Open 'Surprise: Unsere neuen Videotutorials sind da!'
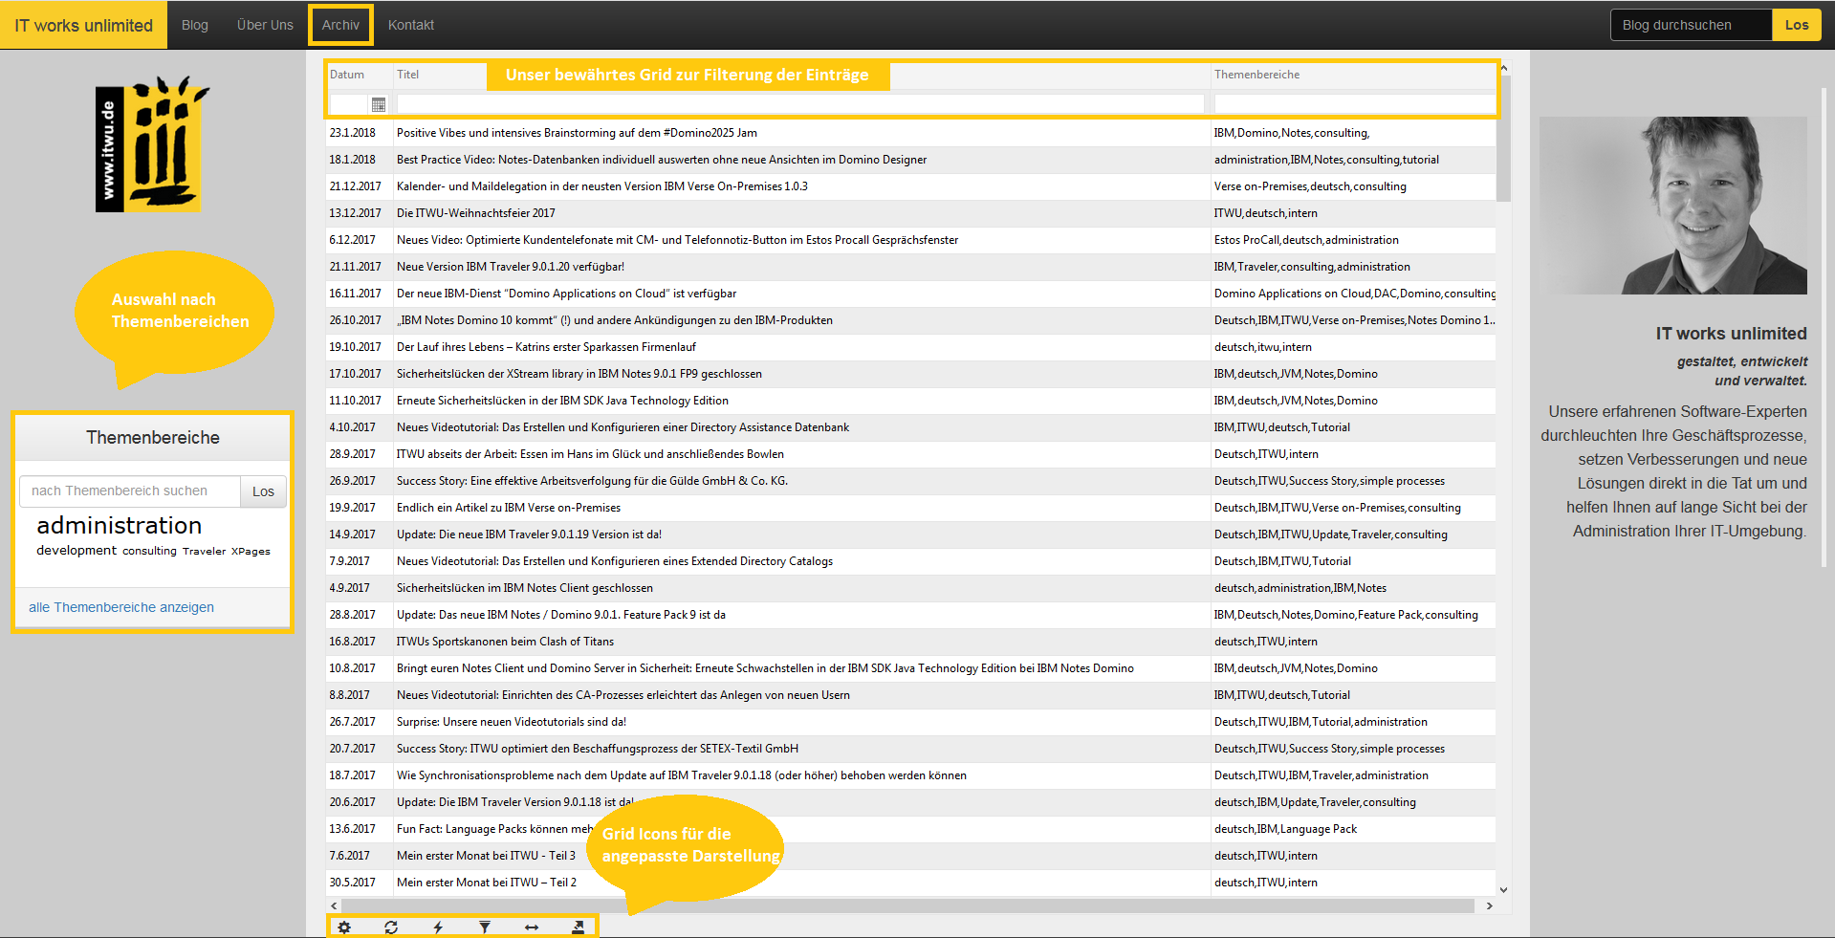Screen dimensions: 1835x938 512,722
